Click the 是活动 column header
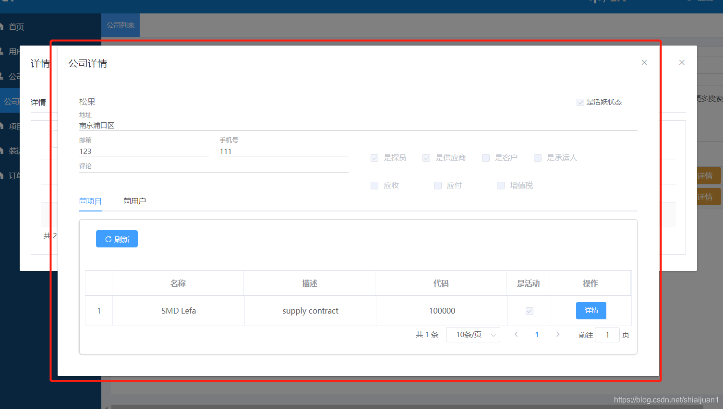This screenshot has height=409, width=723. 529,283
